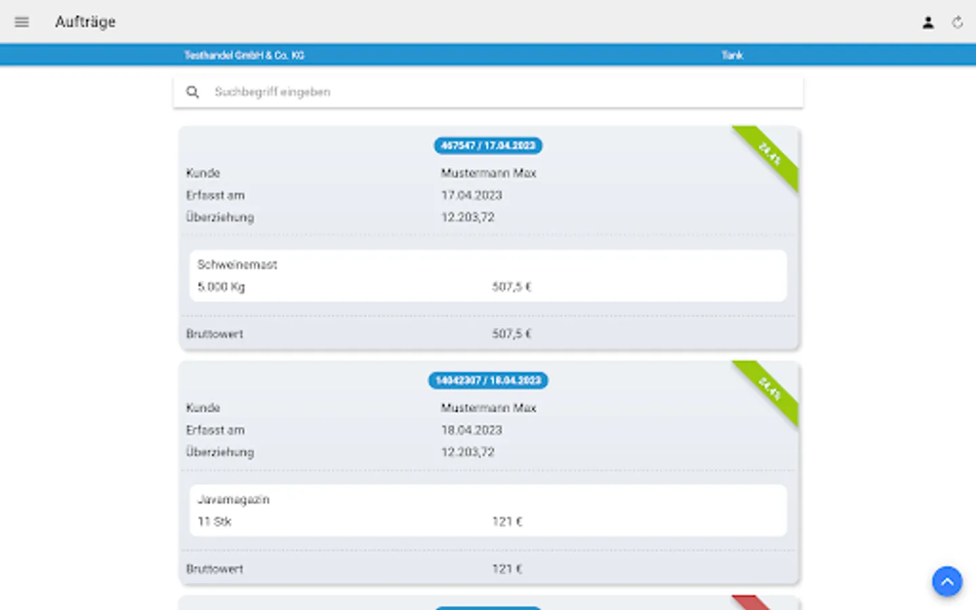Viewport: 976px width, 610px height.
Task: Click Bruttowert value 121 €
Action: 507,569
